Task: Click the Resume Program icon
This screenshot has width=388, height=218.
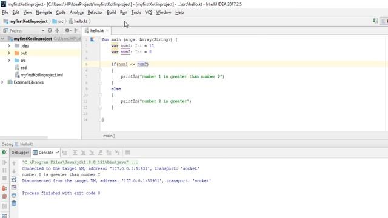Action: pos(4,162)
